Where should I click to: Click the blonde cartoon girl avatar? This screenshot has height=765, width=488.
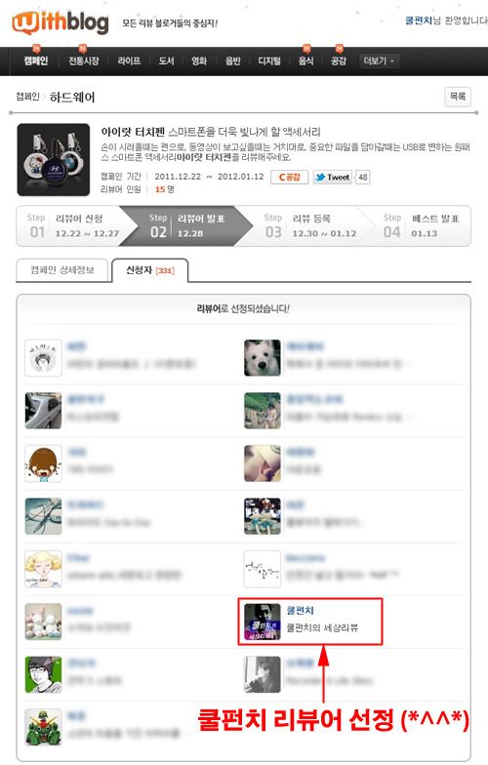(43, 569)
